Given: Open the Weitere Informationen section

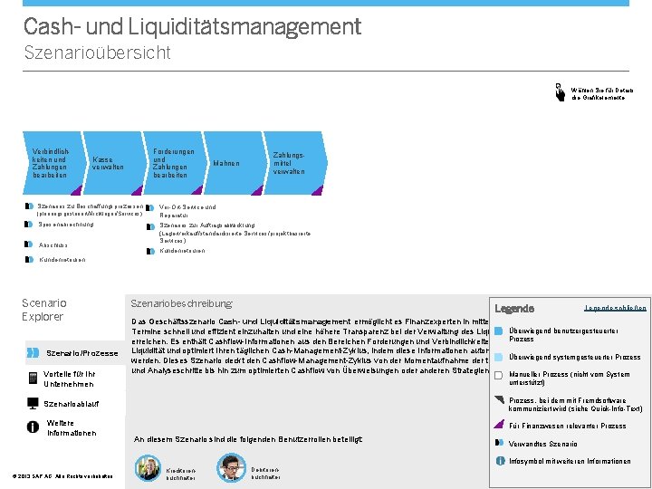Looking at the screenshot, I should pyautogui.click(x=72, y=427).
